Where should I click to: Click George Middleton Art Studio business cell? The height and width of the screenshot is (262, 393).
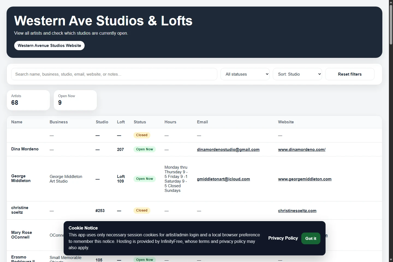tap(66, 179)
